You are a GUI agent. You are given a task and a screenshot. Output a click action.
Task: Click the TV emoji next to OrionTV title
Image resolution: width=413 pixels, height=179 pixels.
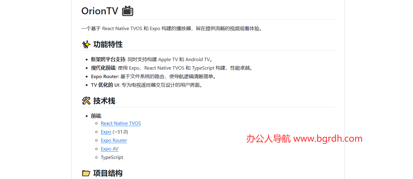(127, 11)
